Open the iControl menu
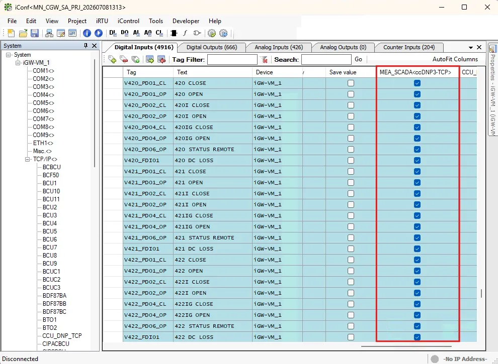Viewport: 498px width, 364px height. 128,21
